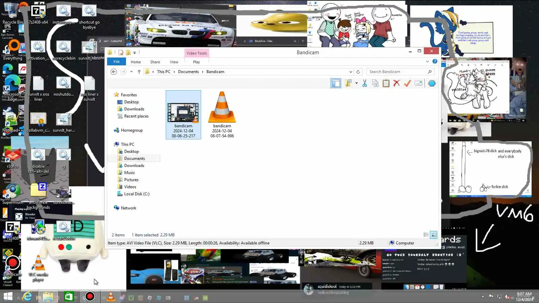
Task: Select Homegroup in navigation pane
Action: point(132,130)
